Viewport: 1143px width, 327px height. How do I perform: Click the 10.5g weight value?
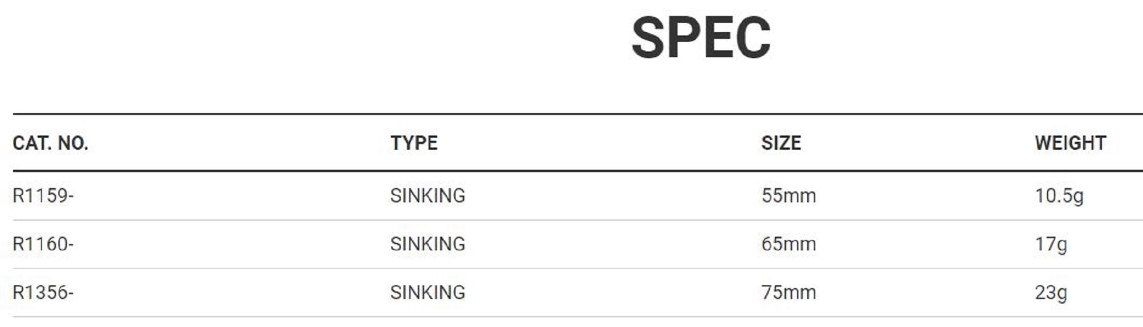1059,196
